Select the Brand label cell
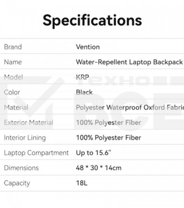Viewport: 184px width, 208px height. (x=13, y=47)
